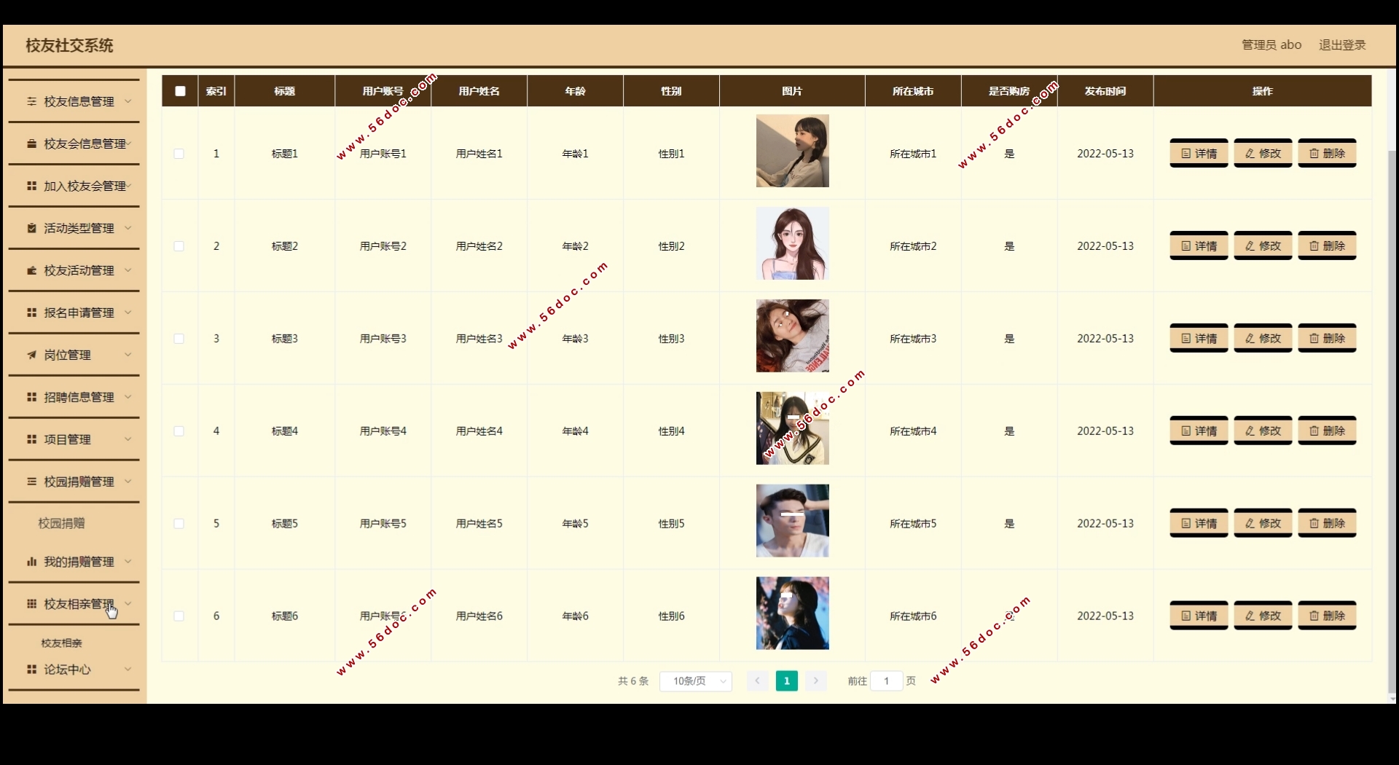Open 我的捐赠管理 menu
Viewport: 1399px width, 765px height.
pos(74,562)
